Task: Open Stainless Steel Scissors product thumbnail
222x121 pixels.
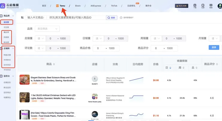Action: click(25, 80)
